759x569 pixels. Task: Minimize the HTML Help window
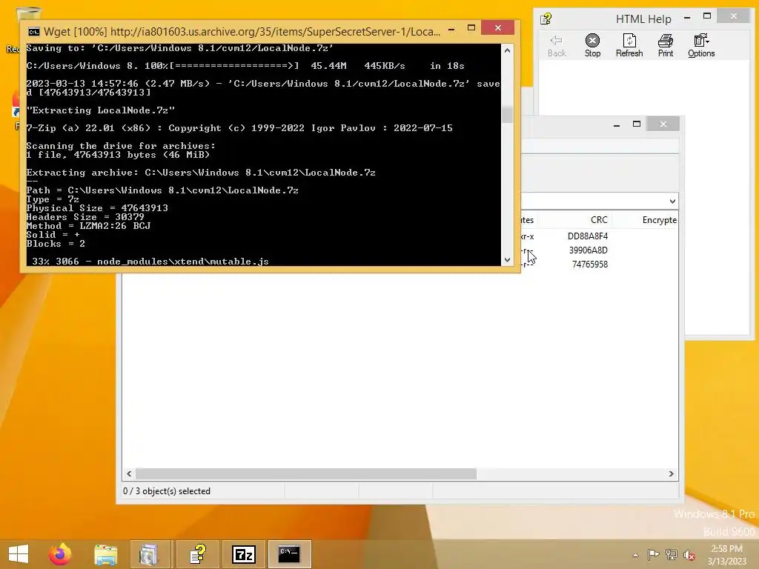point(687,18)
